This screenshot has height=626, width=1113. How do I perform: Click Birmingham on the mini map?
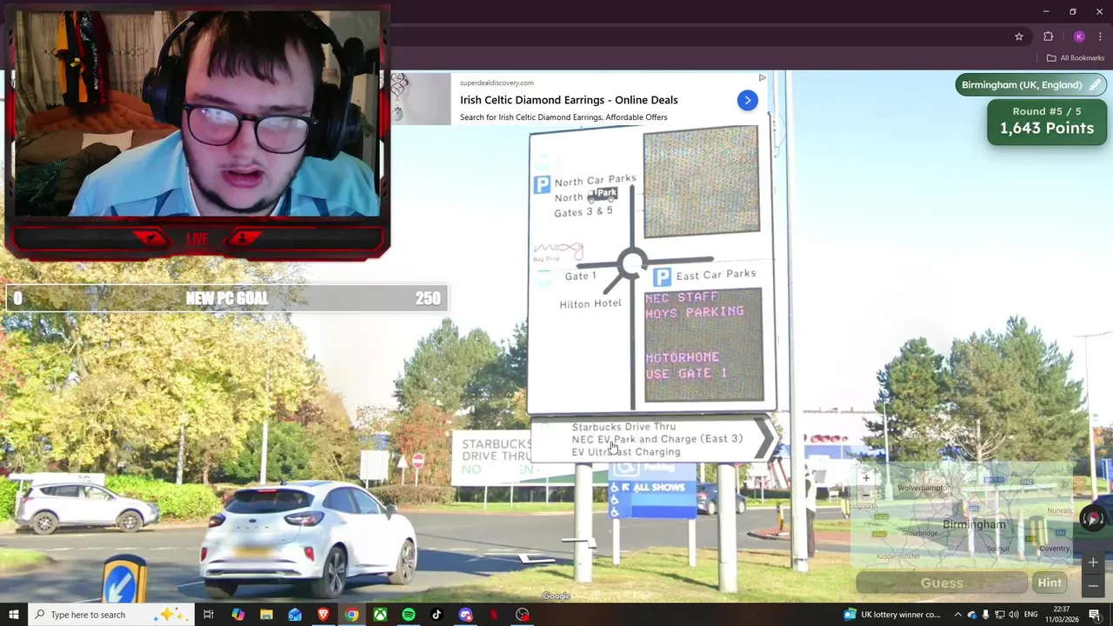click(x=974, y=524)
